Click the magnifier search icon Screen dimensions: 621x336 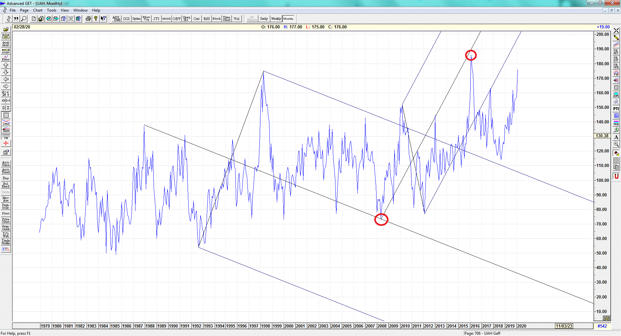(24, 19)
